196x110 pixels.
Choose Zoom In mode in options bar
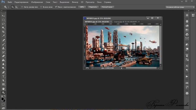pyautogui.click(x=13, y=7)
